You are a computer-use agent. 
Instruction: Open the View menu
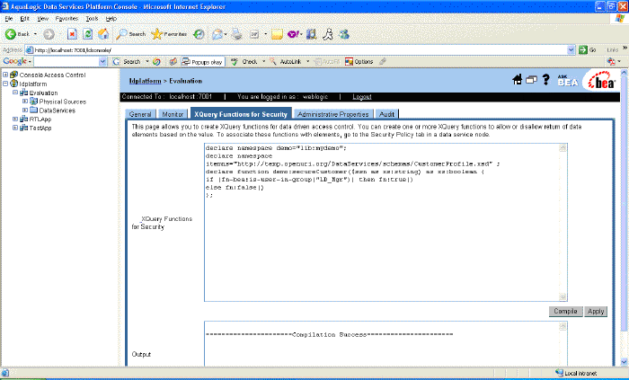coord(42,19)
